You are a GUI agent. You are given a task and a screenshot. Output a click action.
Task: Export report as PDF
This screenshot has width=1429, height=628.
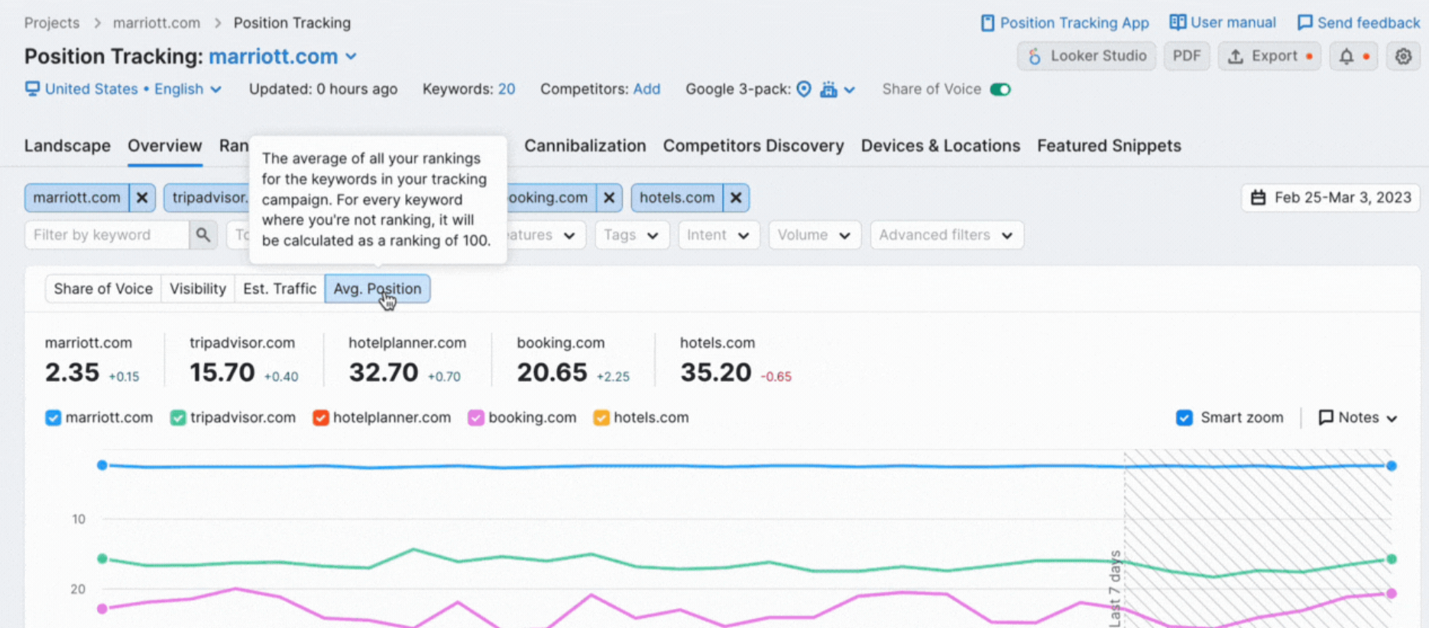[x=1187, y=56]
